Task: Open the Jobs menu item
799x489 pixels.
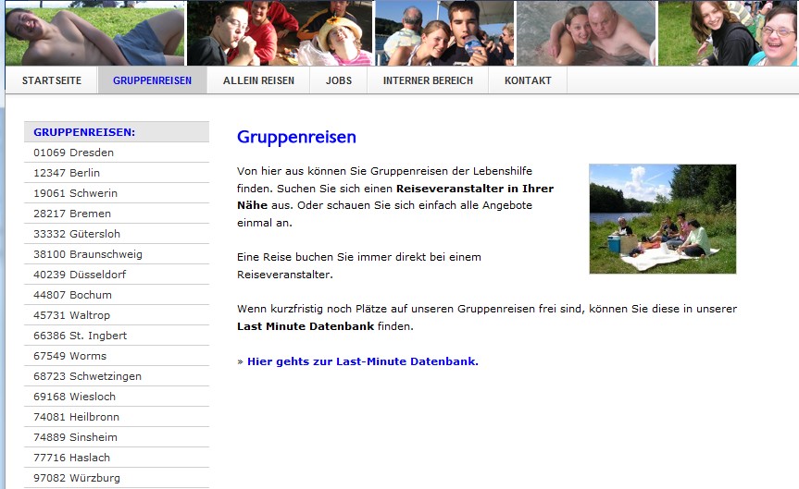Action: (339, 80)
